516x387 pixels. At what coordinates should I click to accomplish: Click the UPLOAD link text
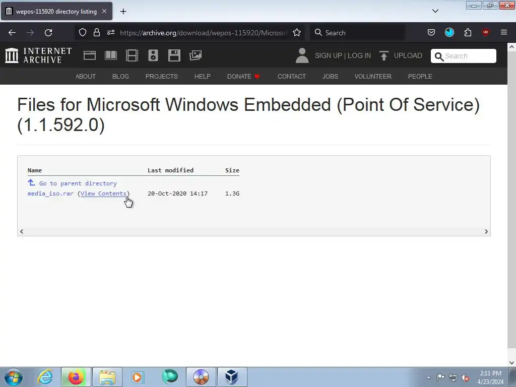[x=408, y=55]
